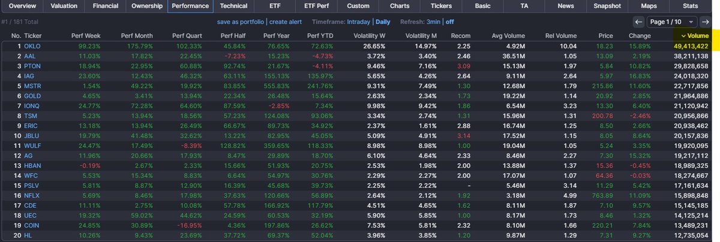Screen dimensions: 720x242
Task: Switch to the Charts tab
Action: (400, 7)
